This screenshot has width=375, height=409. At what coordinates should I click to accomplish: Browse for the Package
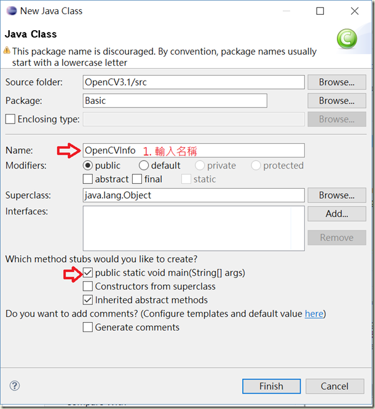[x=337, y=101]
